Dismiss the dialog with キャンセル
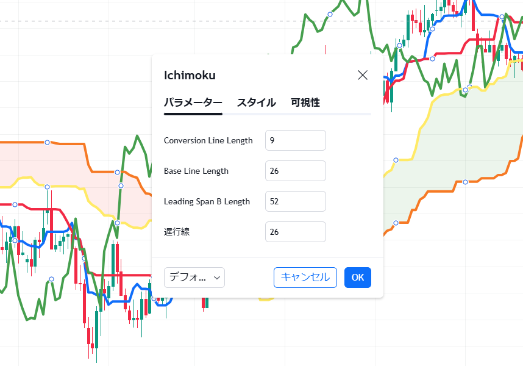This screenshot has width=523, height=366. (x=305, y=278)
